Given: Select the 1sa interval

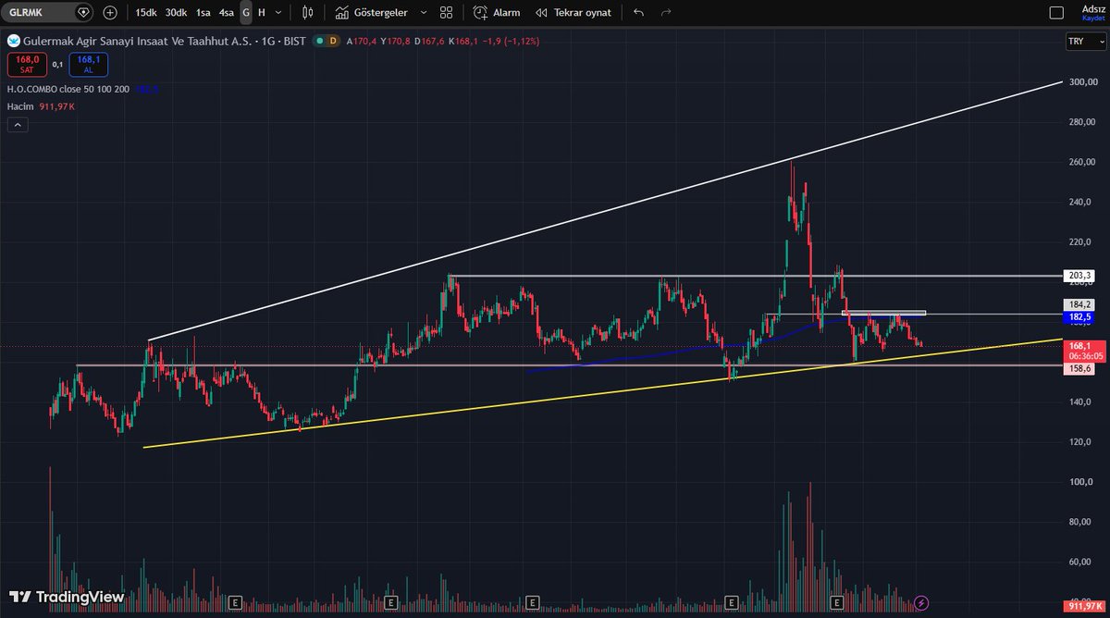Looking at the screenshot, I should [203, 13].
